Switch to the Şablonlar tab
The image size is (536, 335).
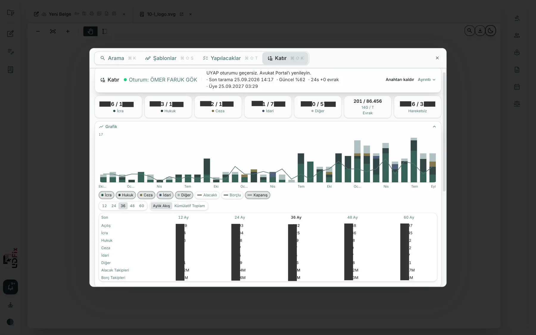click(x=169, y=58)
